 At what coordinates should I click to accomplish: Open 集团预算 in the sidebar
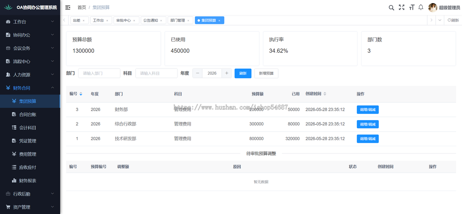click(x=30, y=101)
